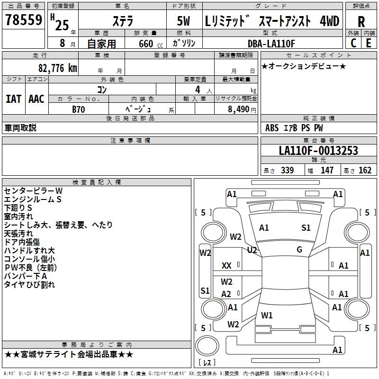Image resolution: width=379 pixels, height=379 pixels.
Task: Select the registration month 8 月
Action: coord(67,43)
